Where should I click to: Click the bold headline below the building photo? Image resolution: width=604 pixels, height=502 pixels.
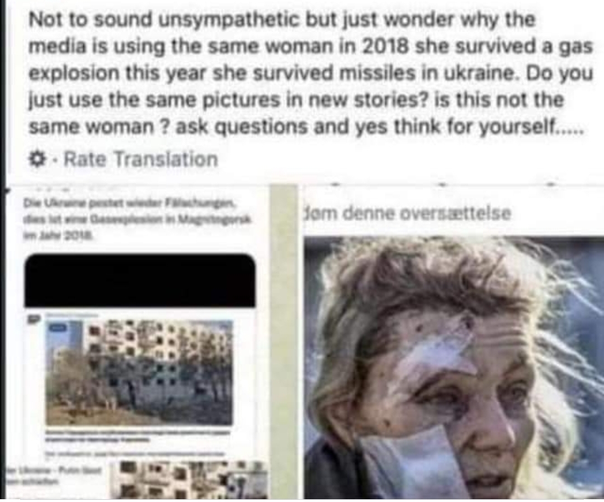coord(139,436)
